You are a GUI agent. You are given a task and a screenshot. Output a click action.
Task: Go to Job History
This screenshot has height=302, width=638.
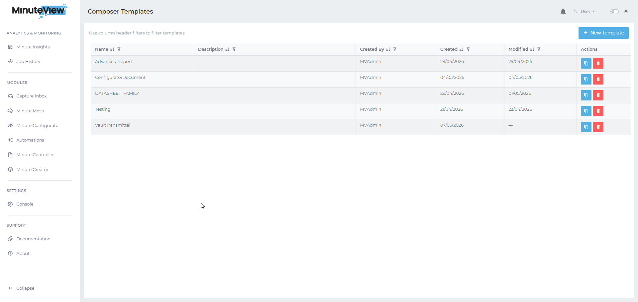pyautogui.click(x=24, y=61)
